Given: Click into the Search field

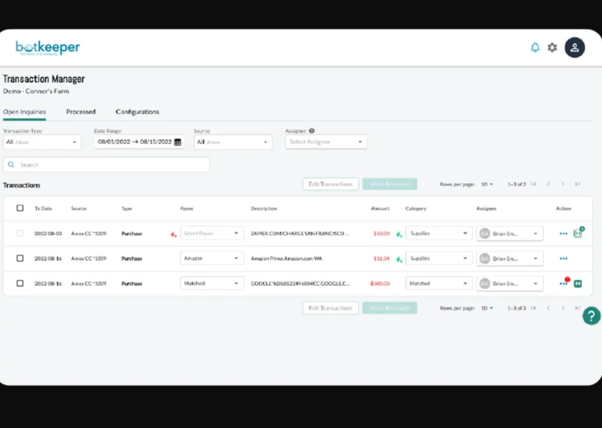Looking at the screenshot, I should [107, 165].
